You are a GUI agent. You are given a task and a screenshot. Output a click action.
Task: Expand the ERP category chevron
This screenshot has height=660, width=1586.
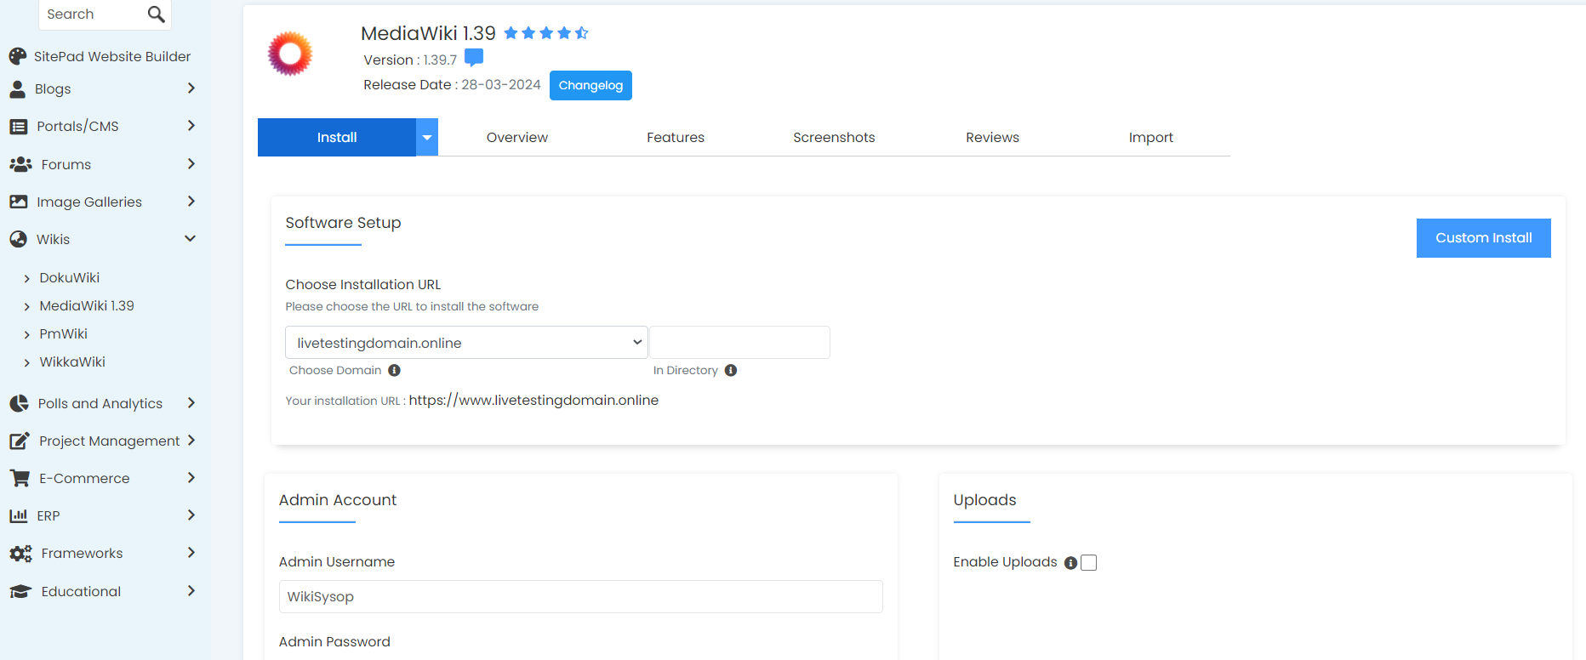tap(191, 515)
